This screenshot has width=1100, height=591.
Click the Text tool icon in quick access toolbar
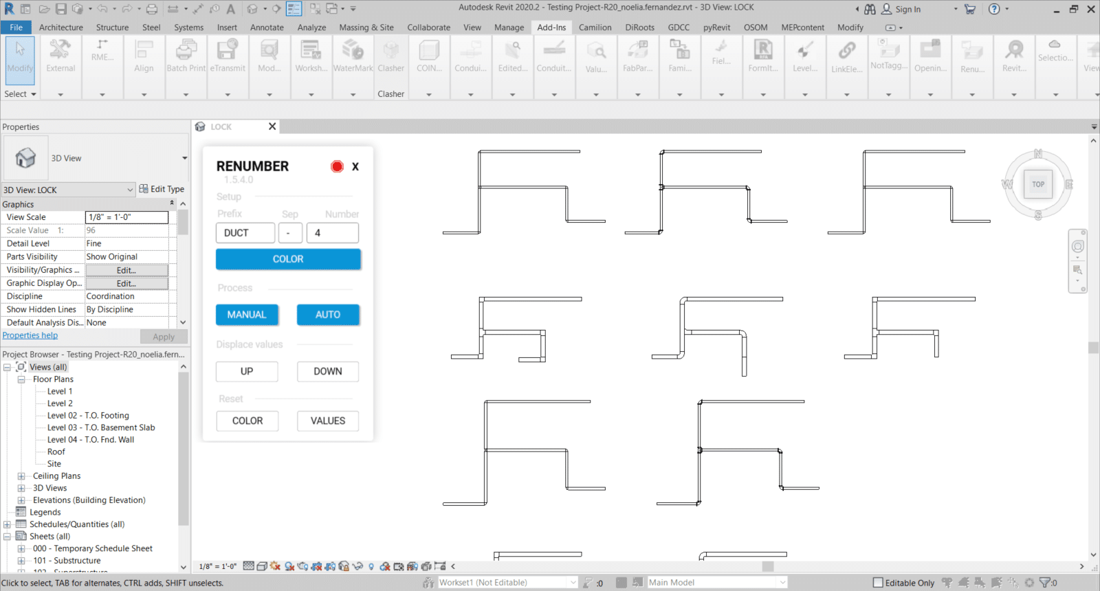[231, 9]
